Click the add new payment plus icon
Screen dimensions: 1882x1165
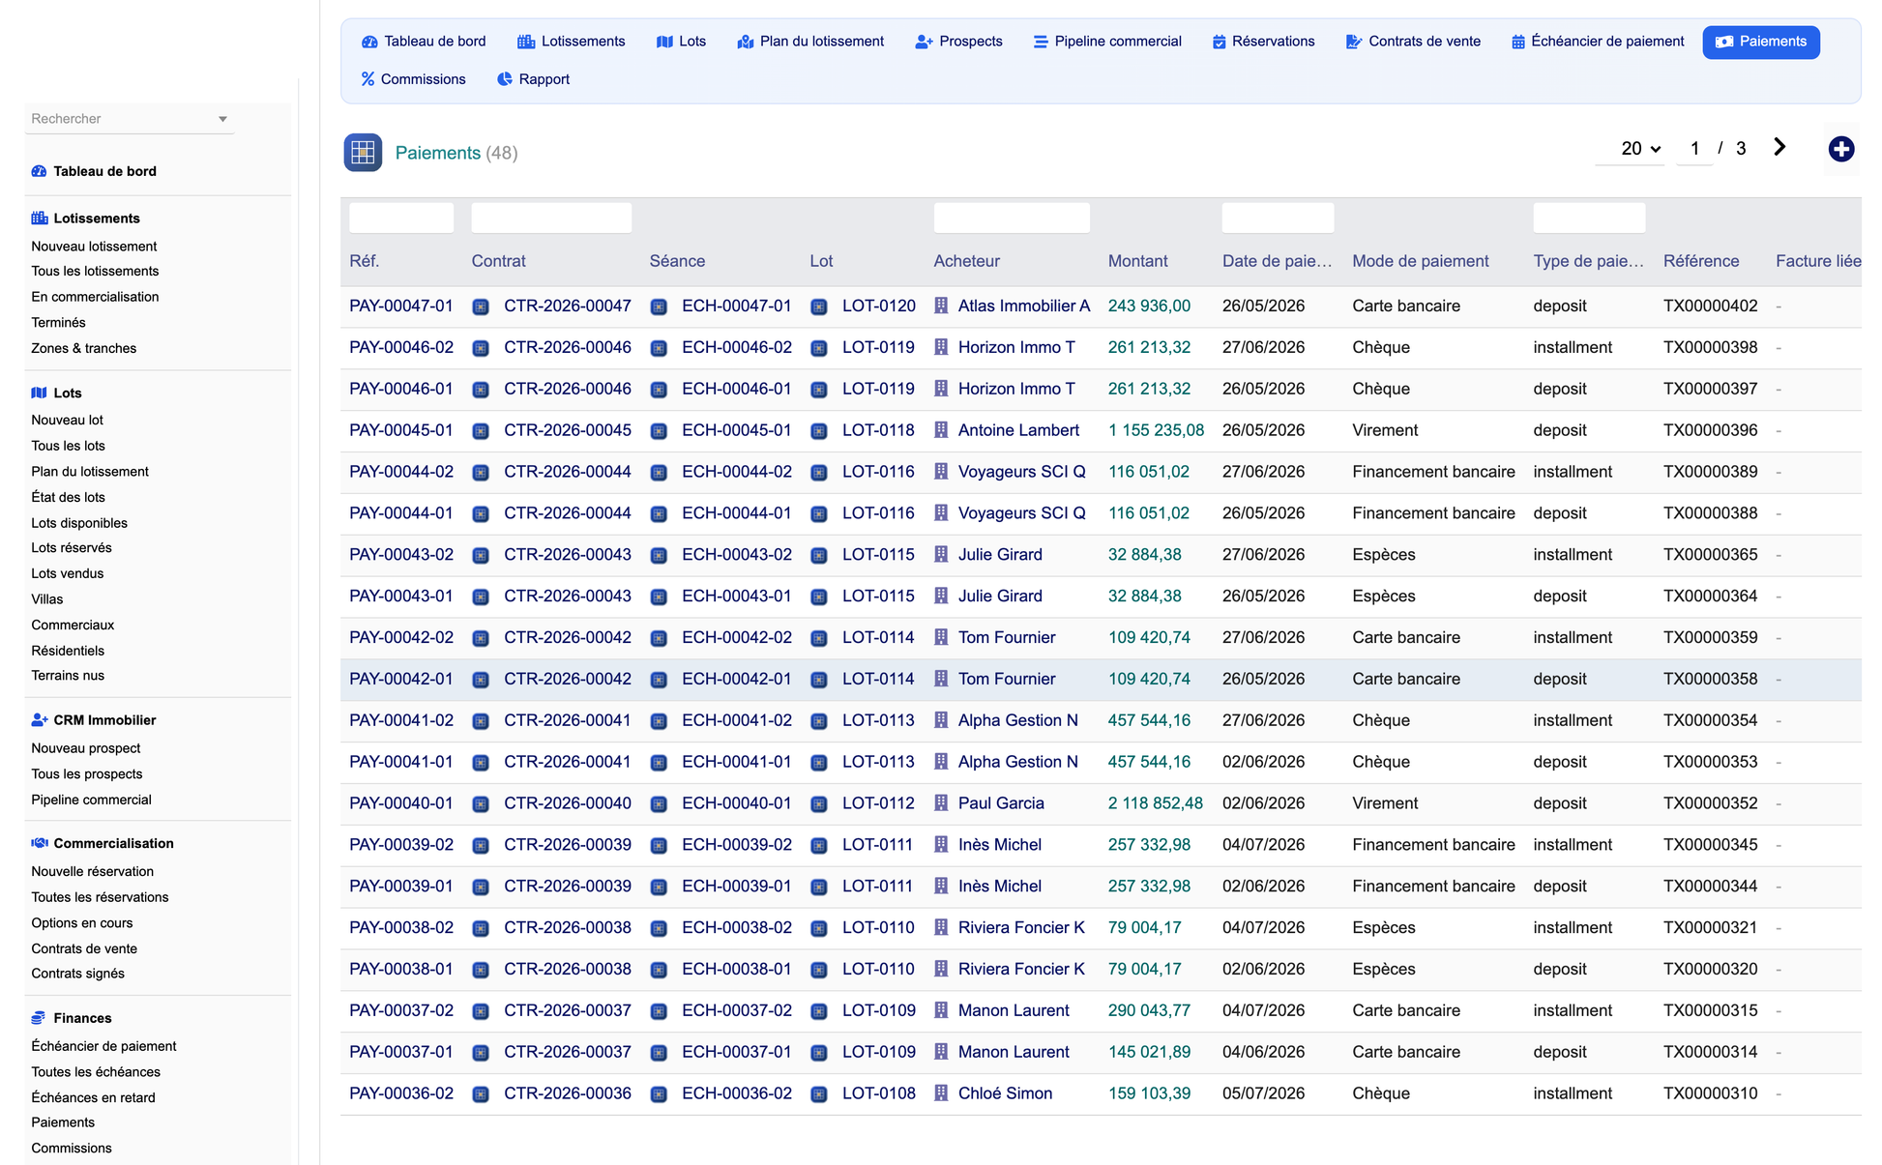1840,149
